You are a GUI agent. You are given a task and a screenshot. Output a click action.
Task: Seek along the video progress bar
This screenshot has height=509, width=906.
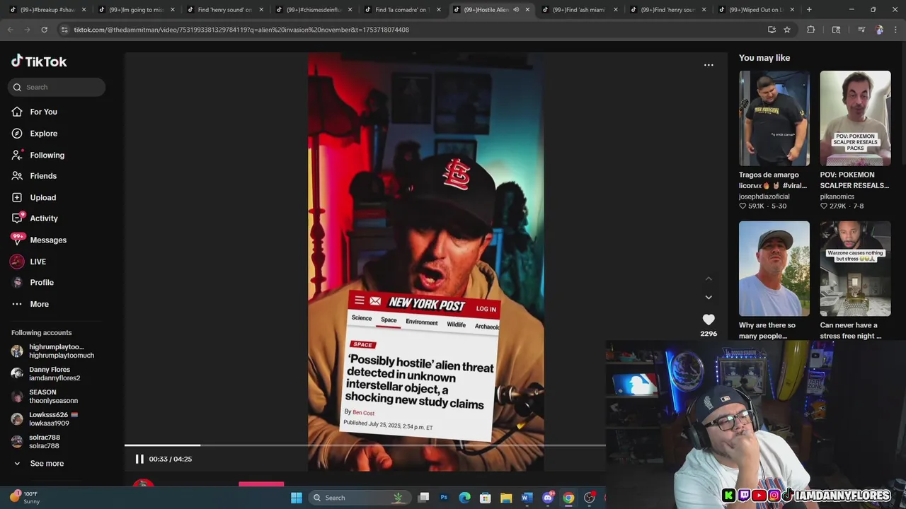click(x=365, y=445)
